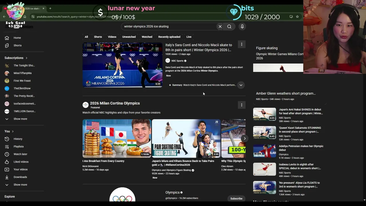
Task: Select the Videos filter chip
Action: 112,37
